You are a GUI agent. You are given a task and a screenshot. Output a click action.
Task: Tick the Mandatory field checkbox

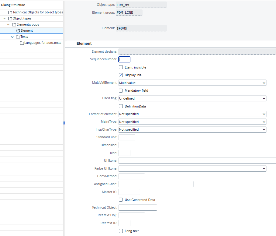(121, 90)
